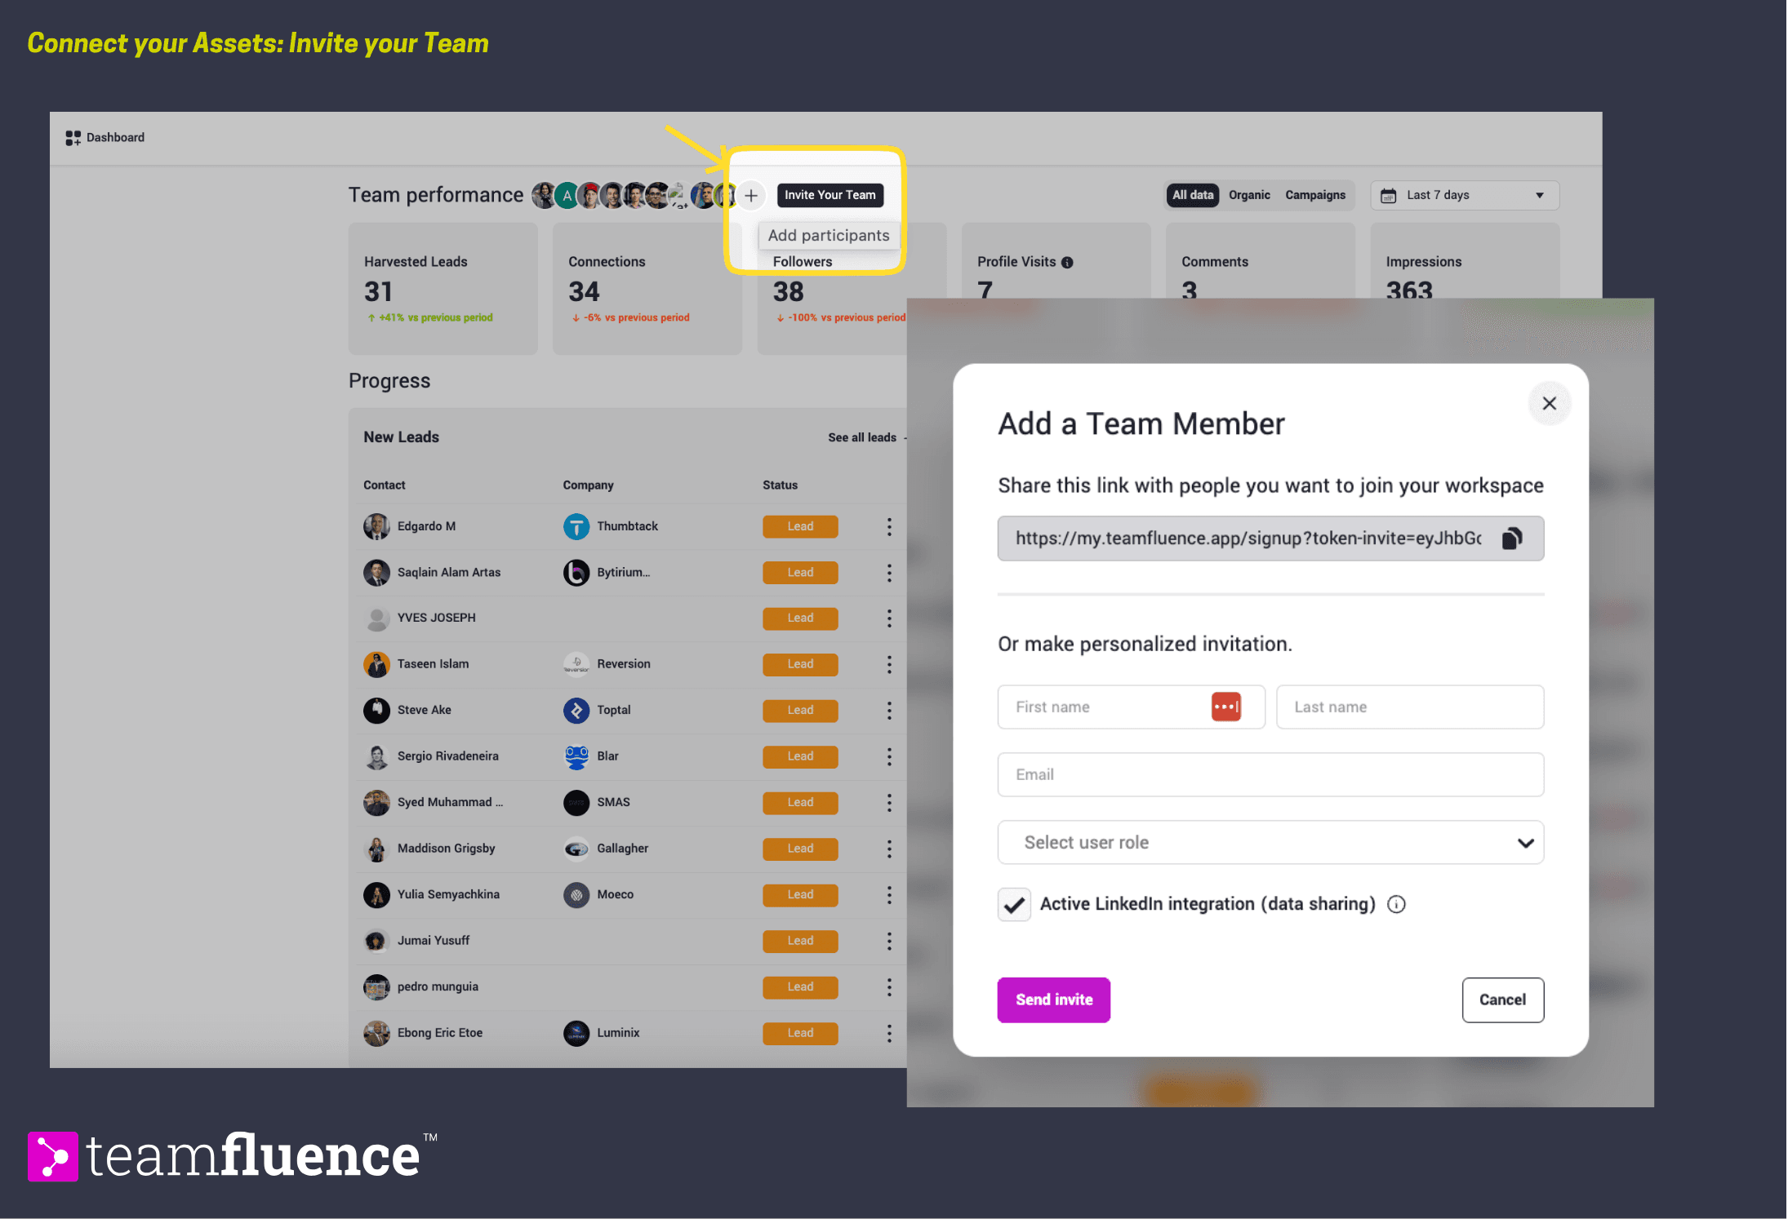Click the calendar icon in the date selector
This screenshot has width=1788, height=1219.
pos(1388,196)
